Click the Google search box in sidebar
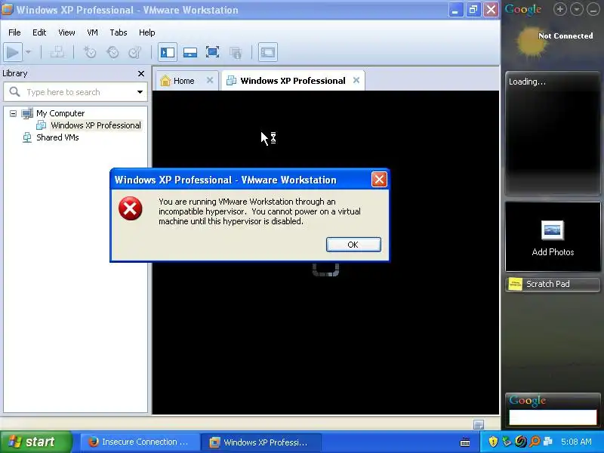Image resolution: width=604 pixels, height=453 pixels. (x=553, y=418)
